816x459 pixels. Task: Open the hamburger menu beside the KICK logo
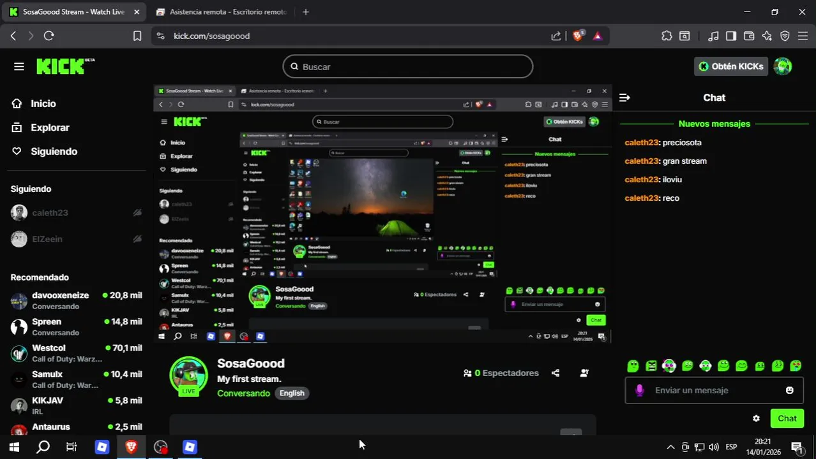pyautogui.click(x=19, y=66)
